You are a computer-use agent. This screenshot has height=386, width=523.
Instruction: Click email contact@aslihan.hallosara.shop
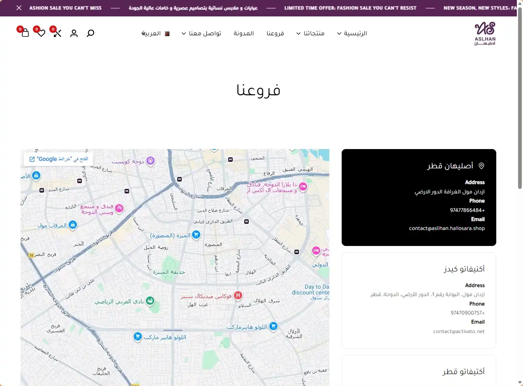(447, 228)
